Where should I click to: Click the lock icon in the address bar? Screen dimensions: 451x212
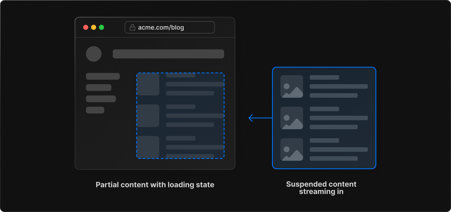[x=132, y=27]
